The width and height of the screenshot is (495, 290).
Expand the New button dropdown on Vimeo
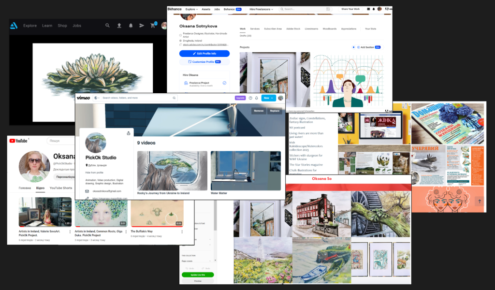pyautogui.click(x=271, y=98)
